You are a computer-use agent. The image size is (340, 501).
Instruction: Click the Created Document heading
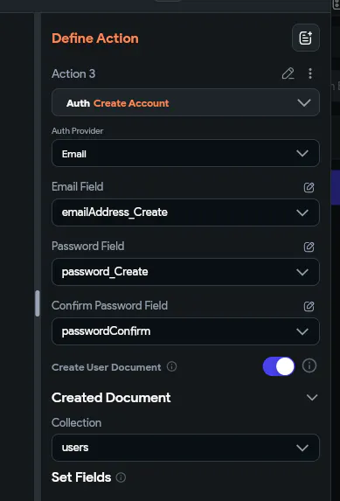coord(111,398)
